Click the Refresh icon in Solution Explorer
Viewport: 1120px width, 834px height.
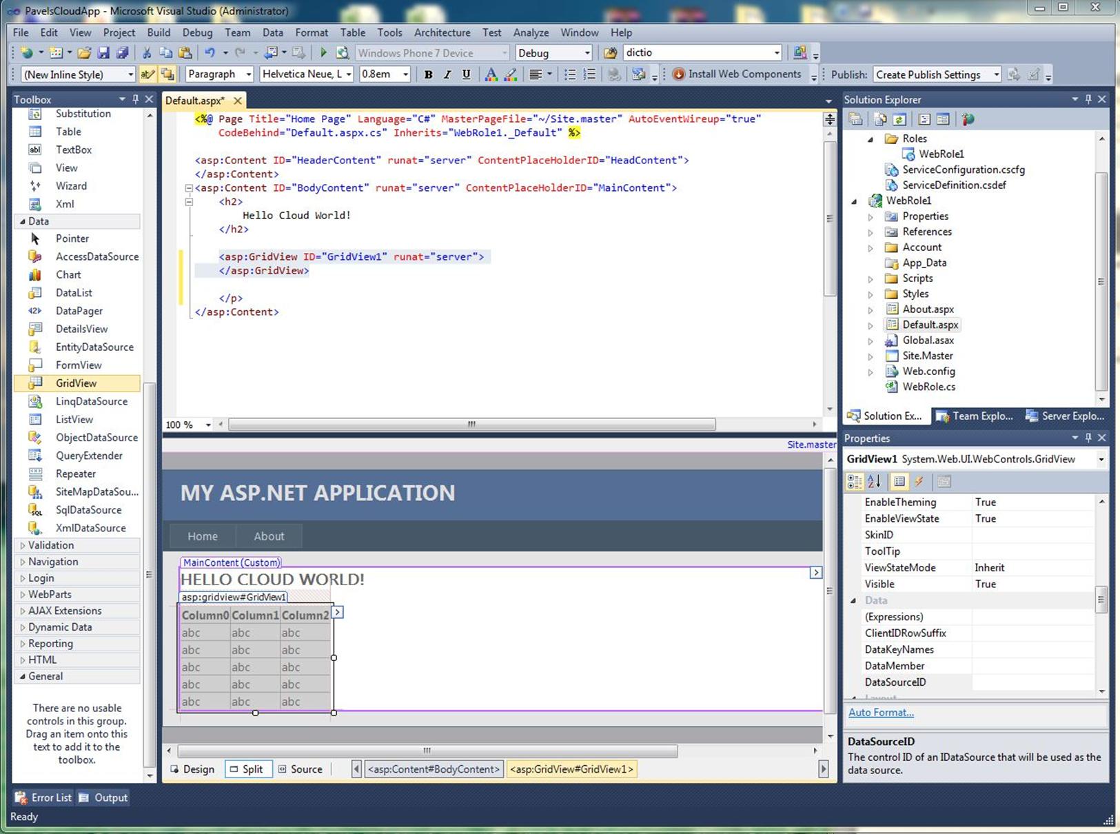[899, 119]
